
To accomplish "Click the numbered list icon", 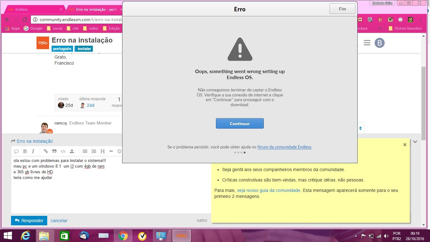I will click(x=94, y=151).
